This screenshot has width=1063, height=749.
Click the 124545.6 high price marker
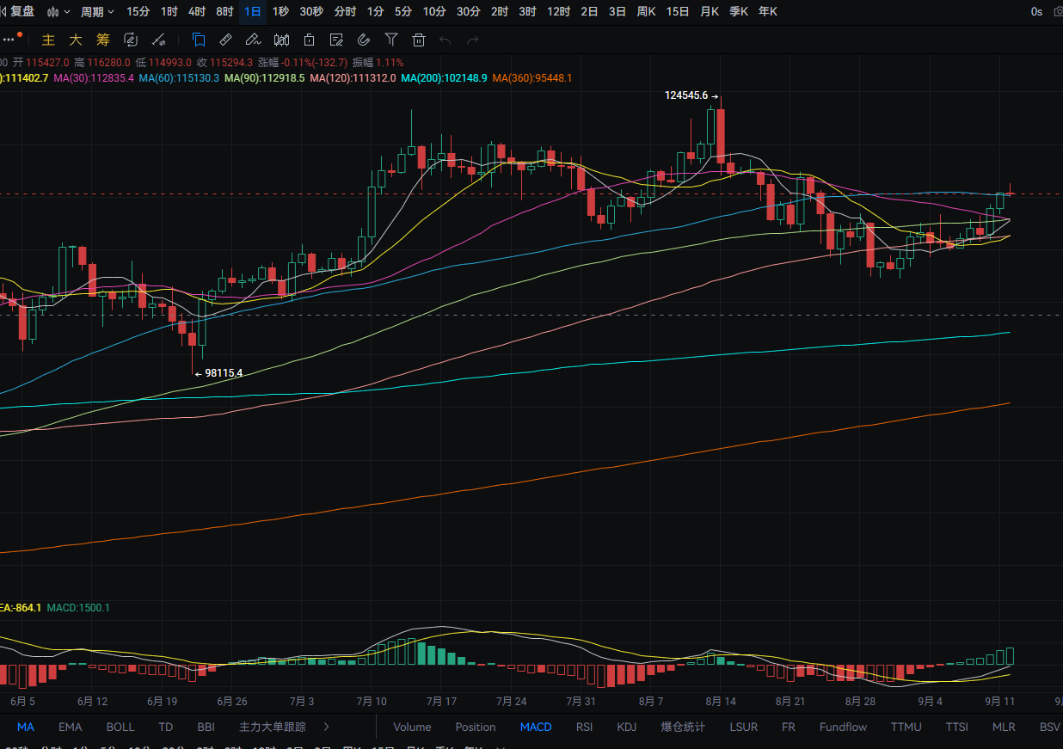point(686,95)
